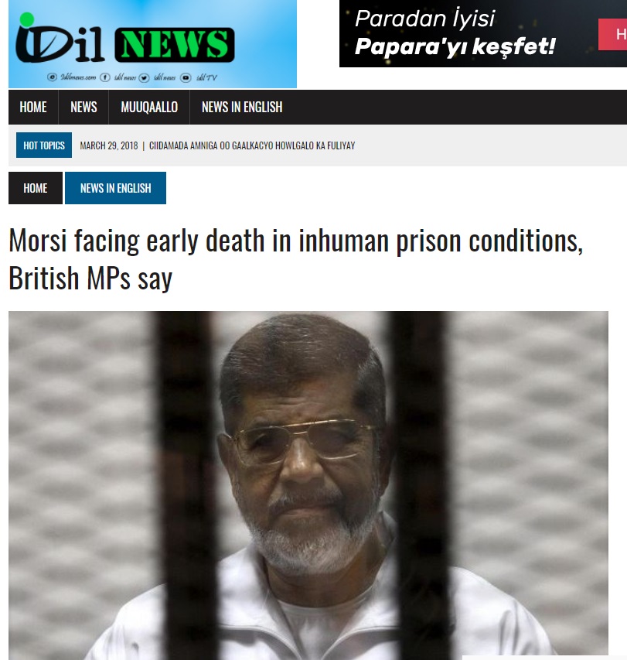
Task: Go to the HOME breadcrumb below hot topics
Action: [x=36, y=188]
